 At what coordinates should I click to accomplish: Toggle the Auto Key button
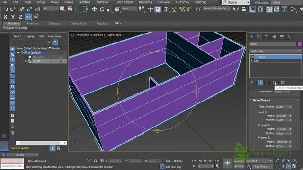(x=239, y=161)
